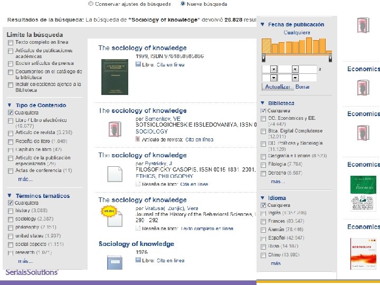Select 'Conservar ajustes de búsqueda' radio button
The image size is (380, 285).
(x=91, y=4)
